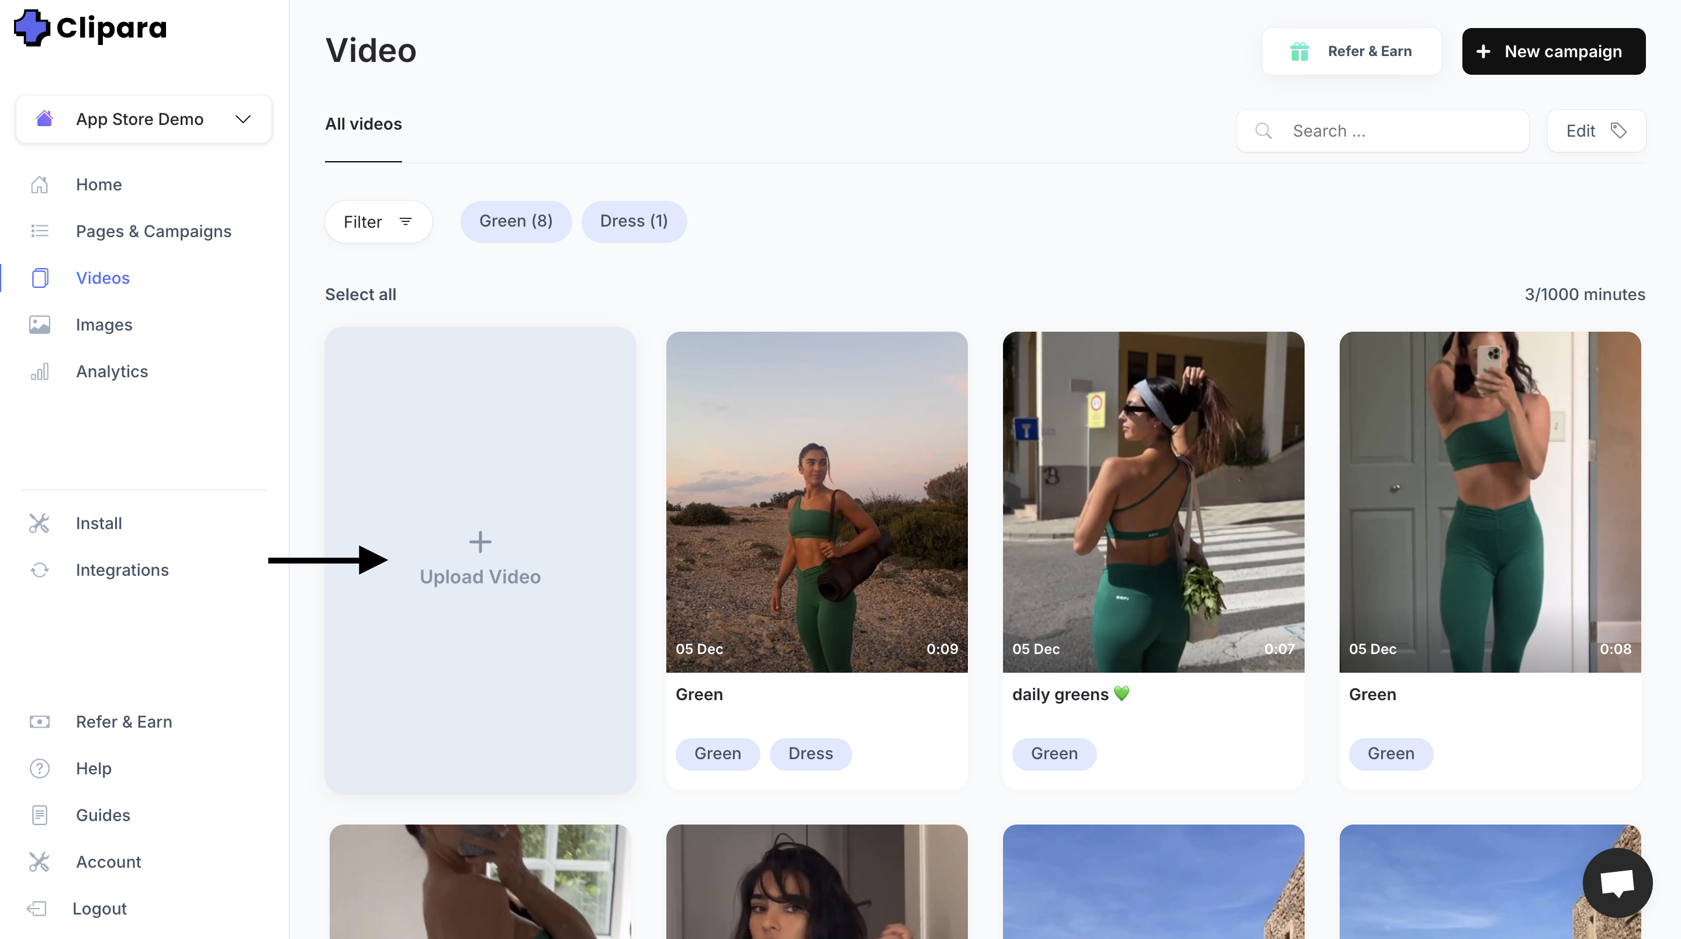Click Select all videos
The image size is (1681, 939).
pyautogui.click(x=360, y=295)
